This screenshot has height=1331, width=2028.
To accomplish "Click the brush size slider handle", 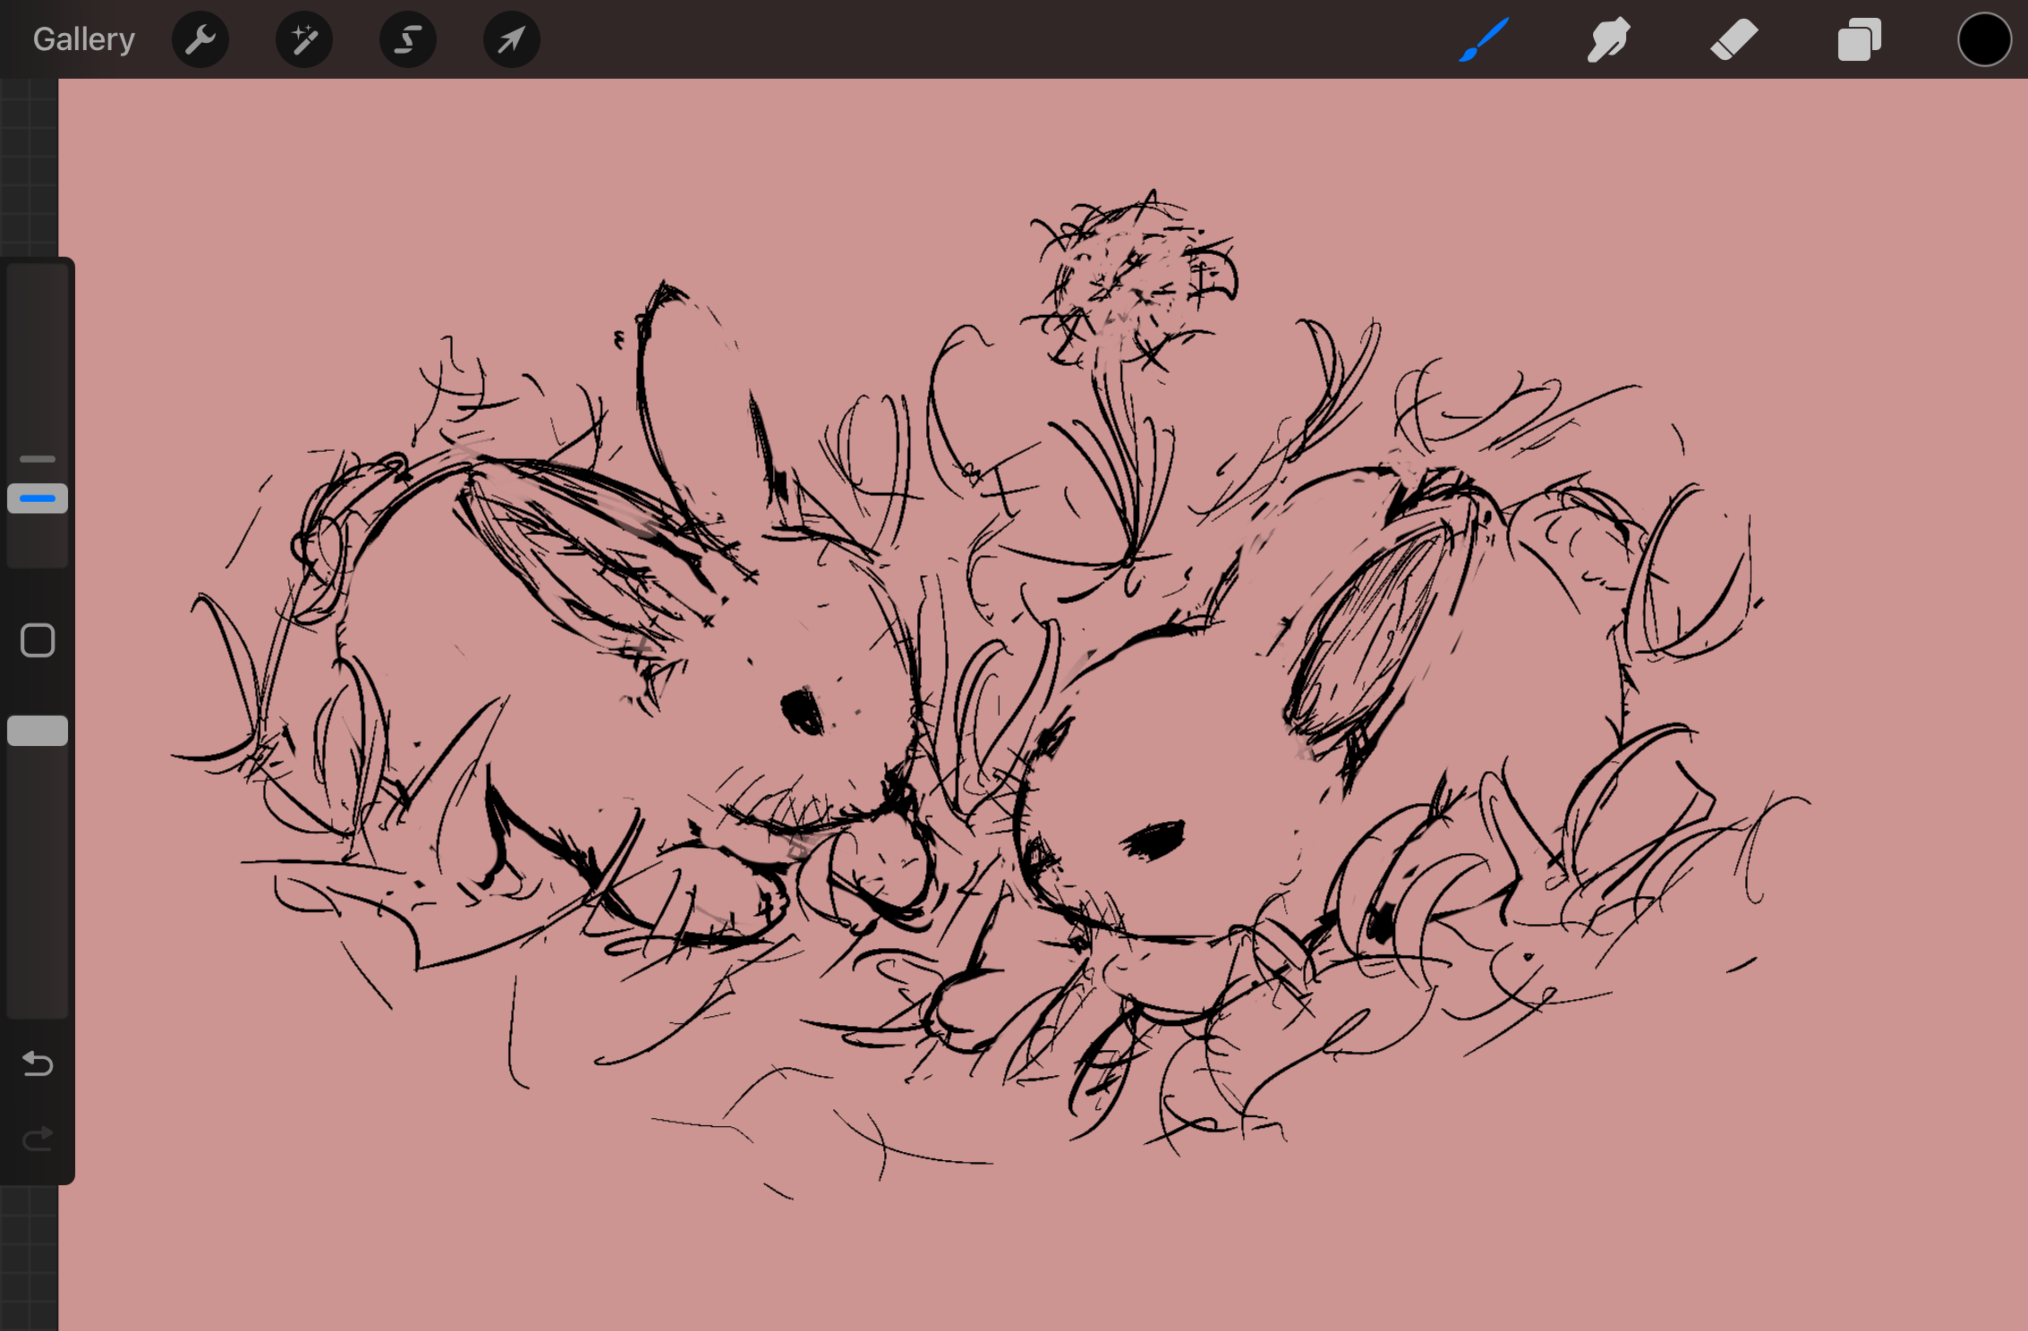I will click(x=38, y=498).
